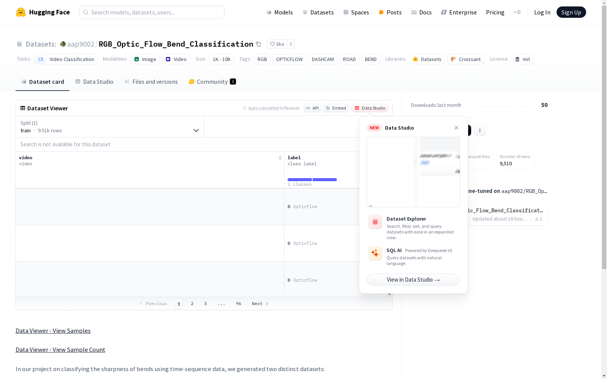Screen dimensions: 607x379
Task: Click the ROAD tag
Action: point(349,59)
